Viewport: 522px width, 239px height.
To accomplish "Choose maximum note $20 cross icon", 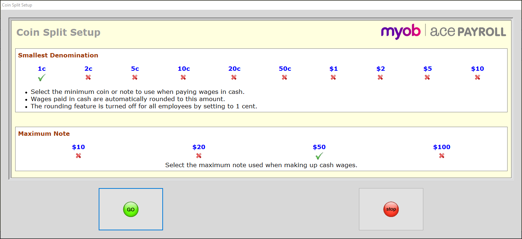I will click(x=199, y=156).
